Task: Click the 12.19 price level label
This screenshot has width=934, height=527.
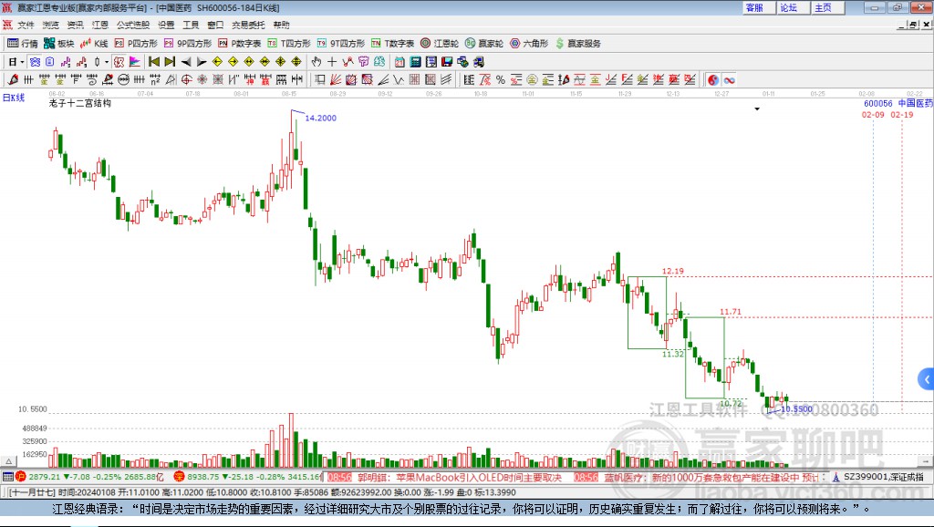Action: (673, 271)
